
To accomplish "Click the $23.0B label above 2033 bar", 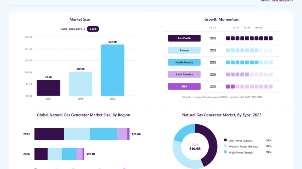I will 112,42.
